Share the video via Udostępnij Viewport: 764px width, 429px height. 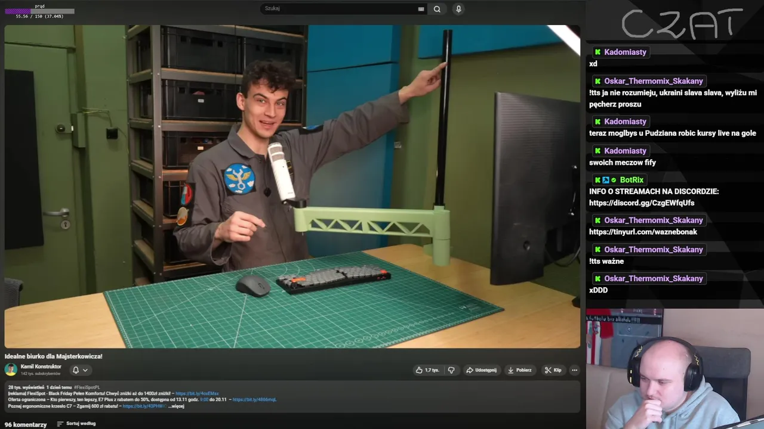(481, 370)
